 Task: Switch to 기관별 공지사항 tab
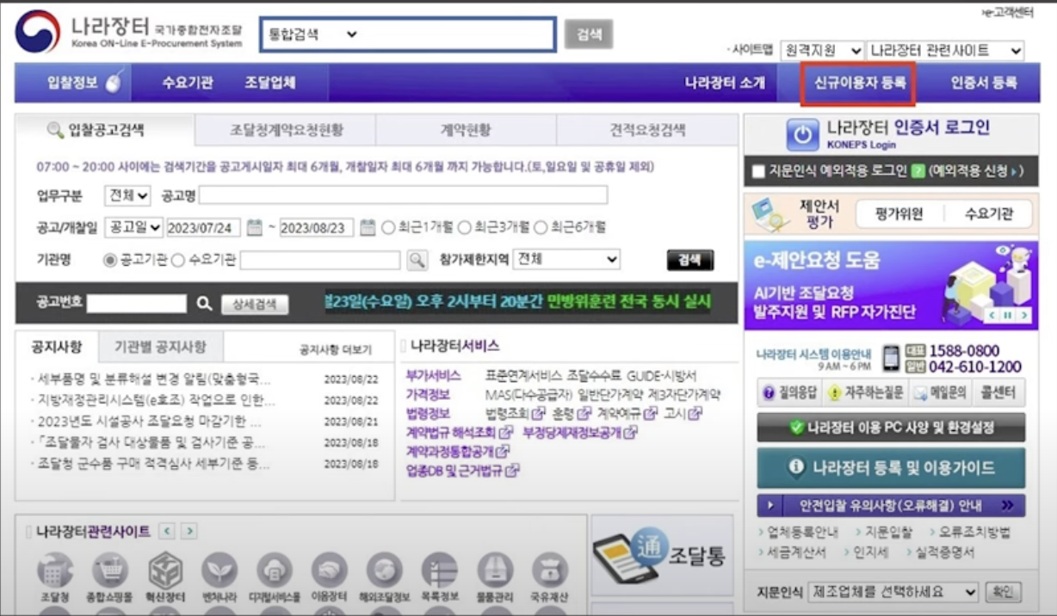pos(161,347)
